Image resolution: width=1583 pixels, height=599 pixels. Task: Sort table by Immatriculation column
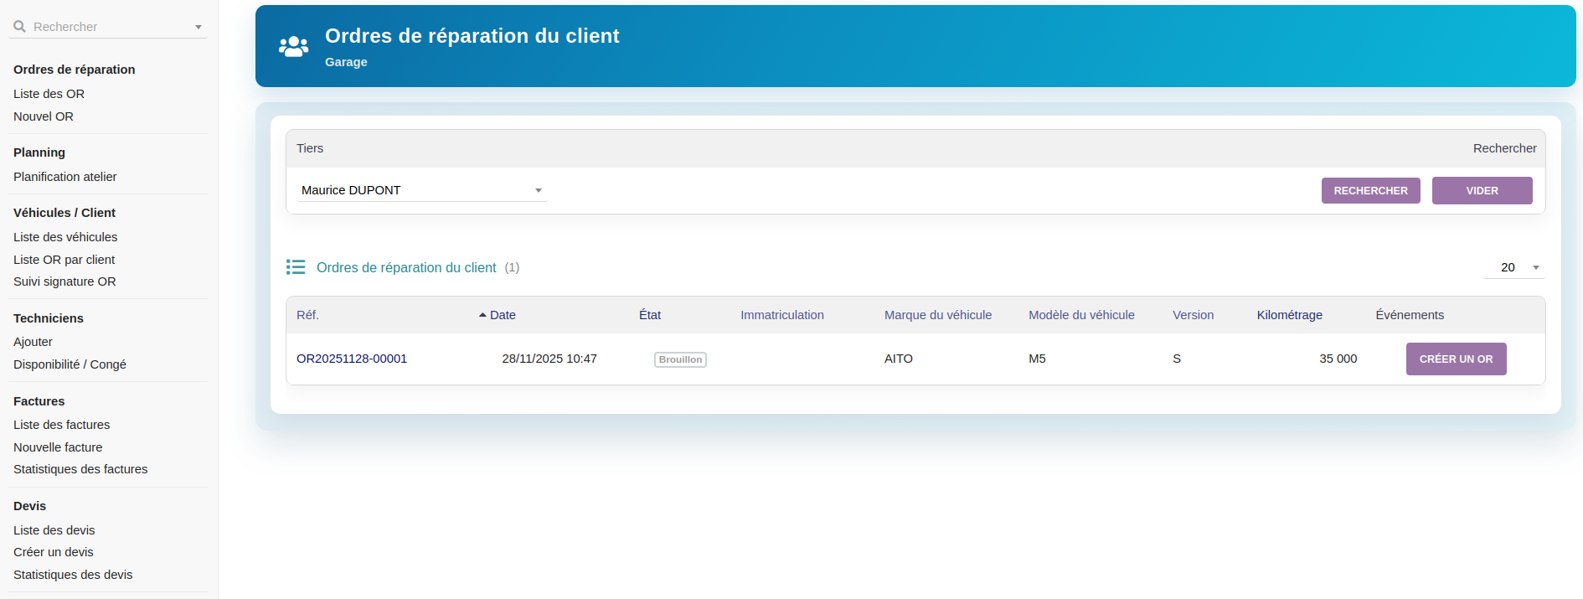pyautogui.click(x=781, y=315)
